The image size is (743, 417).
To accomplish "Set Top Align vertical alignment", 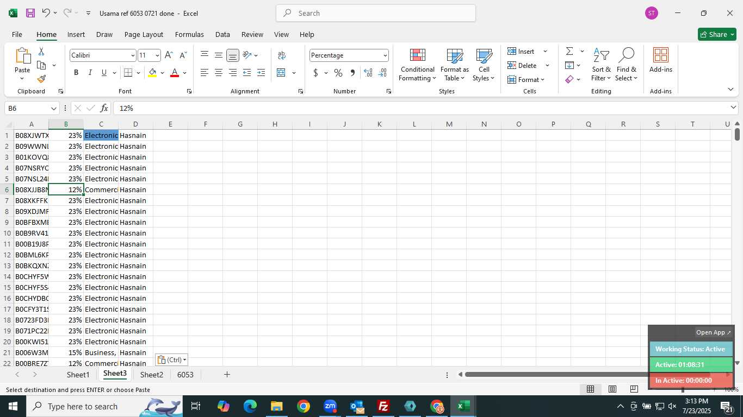I will pyautogui.click(x=205, y=55).
